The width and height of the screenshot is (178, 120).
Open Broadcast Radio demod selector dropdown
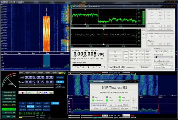(163, 67)
